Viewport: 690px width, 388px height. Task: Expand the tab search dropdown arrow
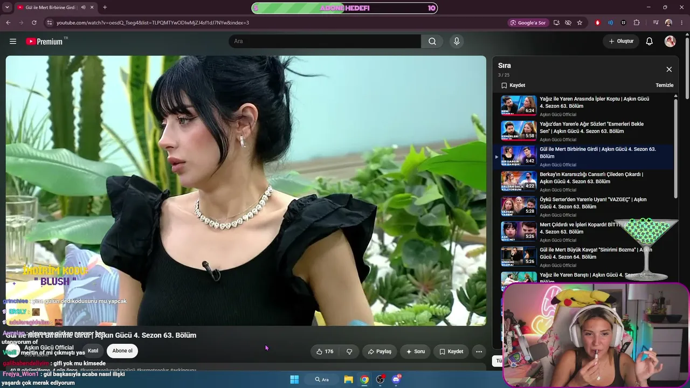click(7, 8)
